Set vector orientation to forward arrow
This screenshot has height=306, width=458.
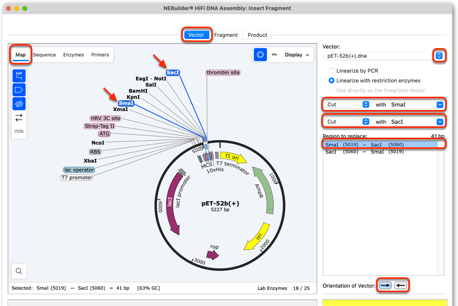tap(385, 285)
